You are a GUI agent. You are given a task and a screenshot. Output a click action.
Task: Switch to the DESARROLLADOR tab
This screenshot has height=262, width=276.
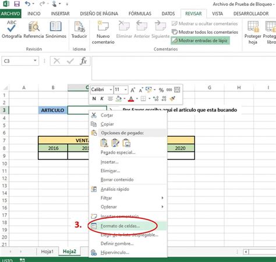coord(251,13)
